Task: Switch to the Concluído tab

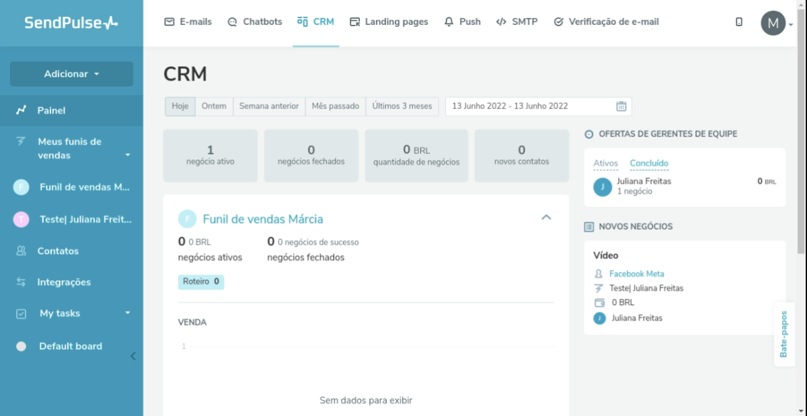Action: (649, 163)
